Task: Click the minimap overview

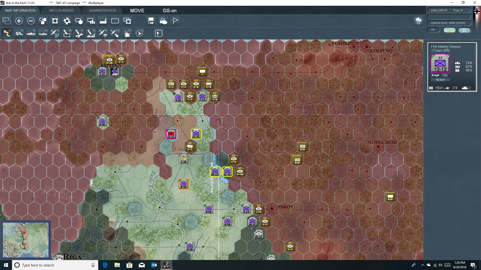Action: click(26, 240)
